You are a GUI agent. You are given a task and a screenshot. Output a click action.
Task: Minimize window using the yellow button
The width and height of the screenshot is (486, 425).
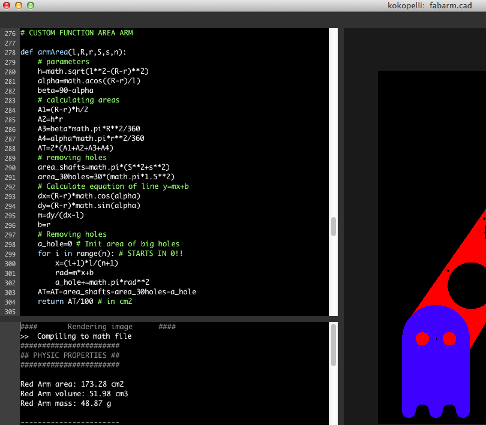pos(19,5)
